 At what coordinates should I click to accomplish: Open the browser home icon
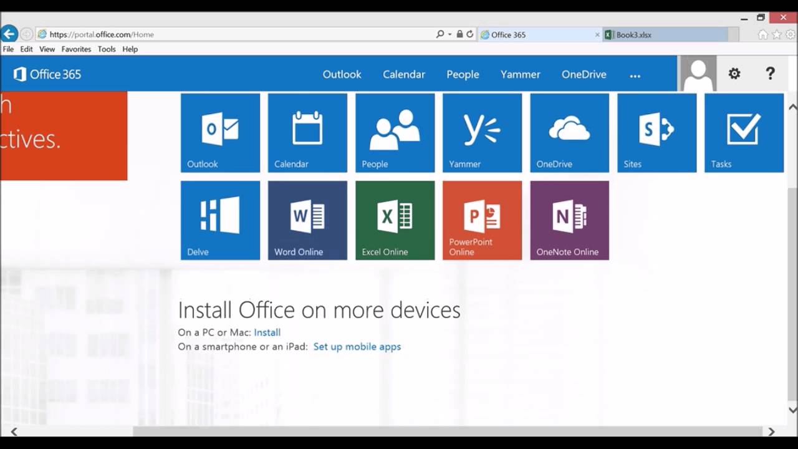[x=762, y=35]
